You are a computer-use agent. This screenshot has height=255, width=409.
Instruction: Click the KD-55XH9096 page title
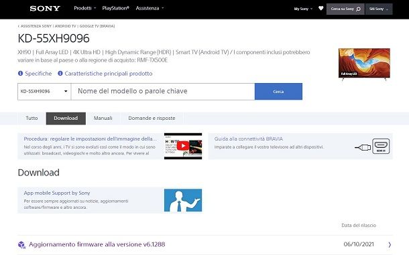[54, 39]
